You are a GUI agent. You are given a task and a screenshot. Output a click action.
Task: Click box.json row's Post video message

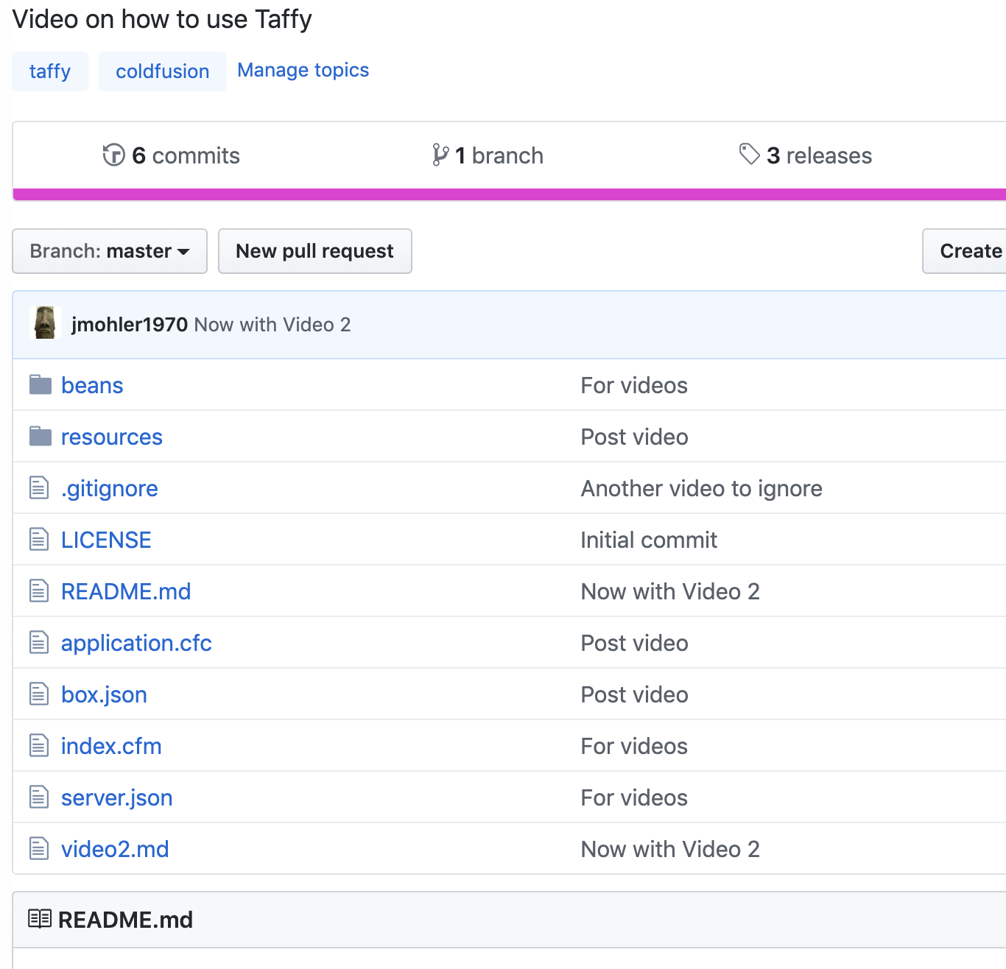634,694
